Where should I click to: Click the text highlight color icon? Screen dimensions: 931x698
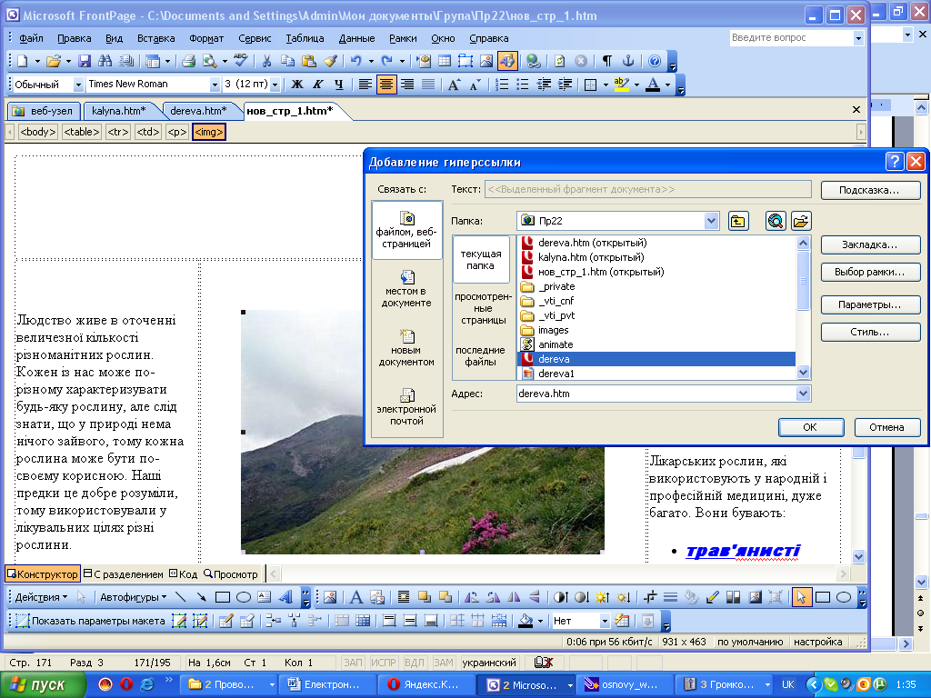621,85
